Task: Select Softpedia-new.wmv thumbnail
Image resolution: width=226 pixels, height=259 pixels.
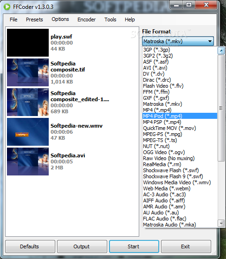Action: (x=28, y=132)
